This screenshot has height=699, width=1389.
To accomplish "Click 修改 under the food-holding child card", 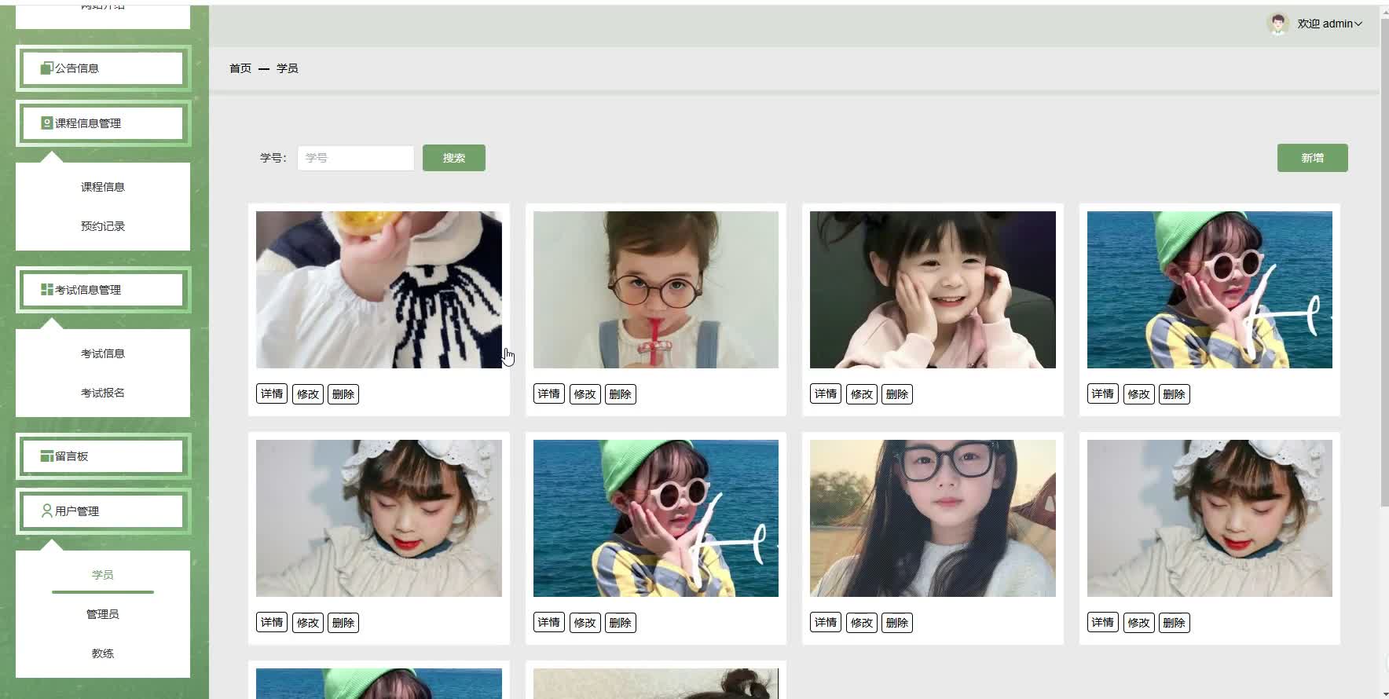I will pyautogui.click(x=308, y=394).
